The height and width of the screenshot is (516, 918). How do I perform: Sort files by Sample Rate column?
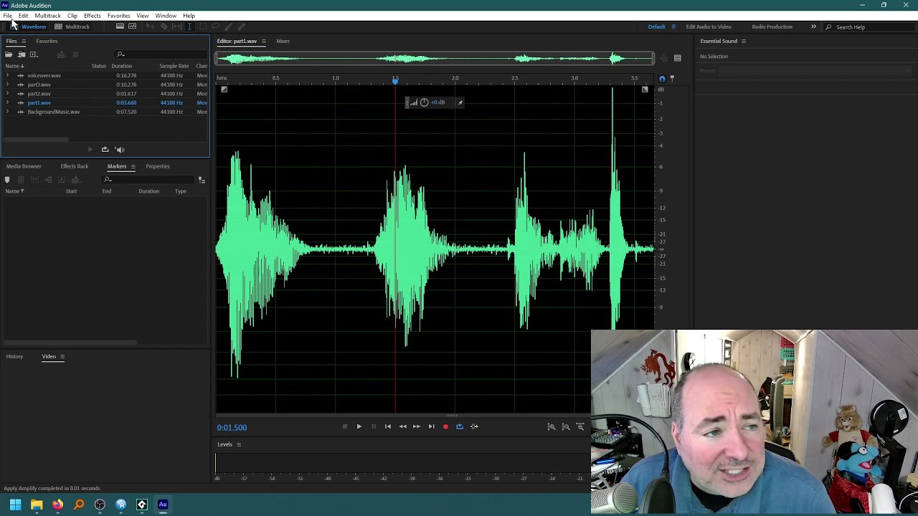[x=174, y=66]
